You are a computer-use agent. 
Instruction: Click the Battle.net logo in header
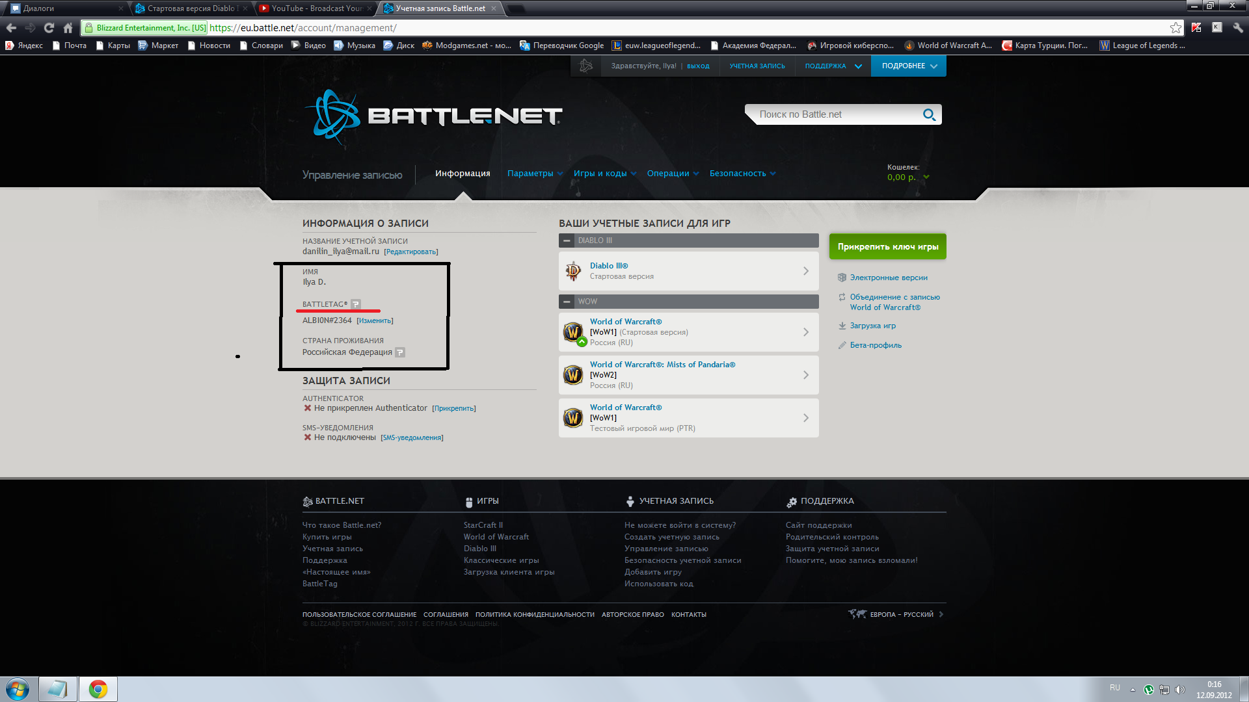[x=434, y=116]
